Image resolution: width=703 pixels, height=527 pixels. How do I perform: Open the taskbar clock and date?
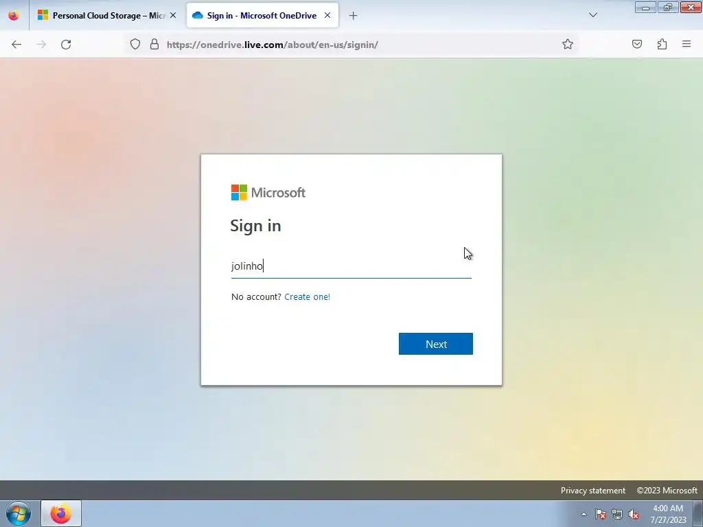668,514
